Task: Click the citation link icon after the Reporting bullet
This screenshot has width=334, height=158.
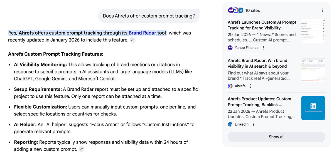Action: (81, 149)
